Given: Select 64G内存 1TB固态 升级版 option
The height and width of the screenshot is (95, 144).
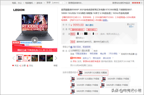Looking at the screenshot, I should click(115, 85).
